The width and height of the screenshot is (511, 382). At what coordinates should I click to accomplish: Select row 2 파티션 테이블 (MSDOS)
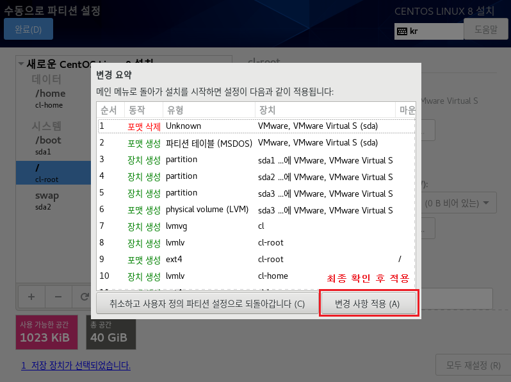(256, 143)
